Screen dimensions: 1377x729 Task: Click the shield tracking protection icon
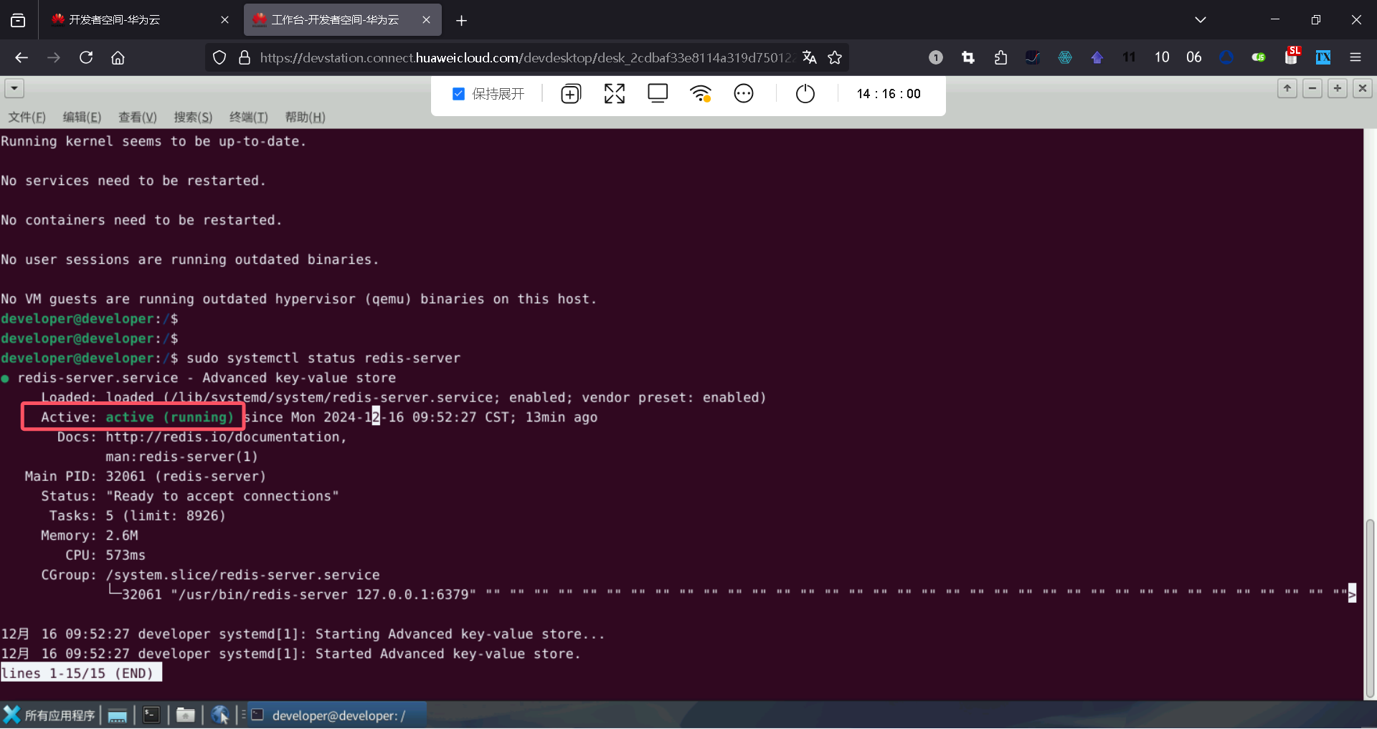pyautogui.click(x=219, y=57)
